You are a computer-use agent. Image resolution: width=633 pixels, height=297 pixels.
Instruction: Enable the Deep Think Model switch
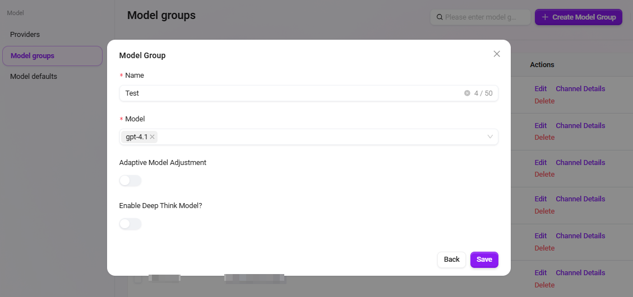pyautogui.click(x=131, y=224)
